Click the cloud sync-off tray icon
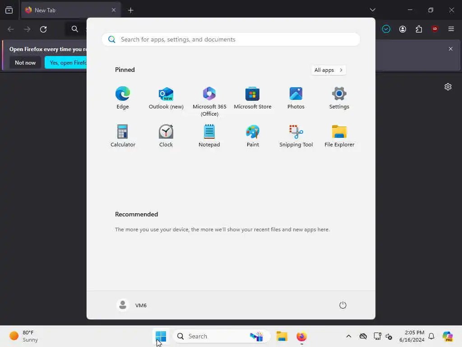The height and width of the screenshot is (347, 462). click(x=363, y=336)
